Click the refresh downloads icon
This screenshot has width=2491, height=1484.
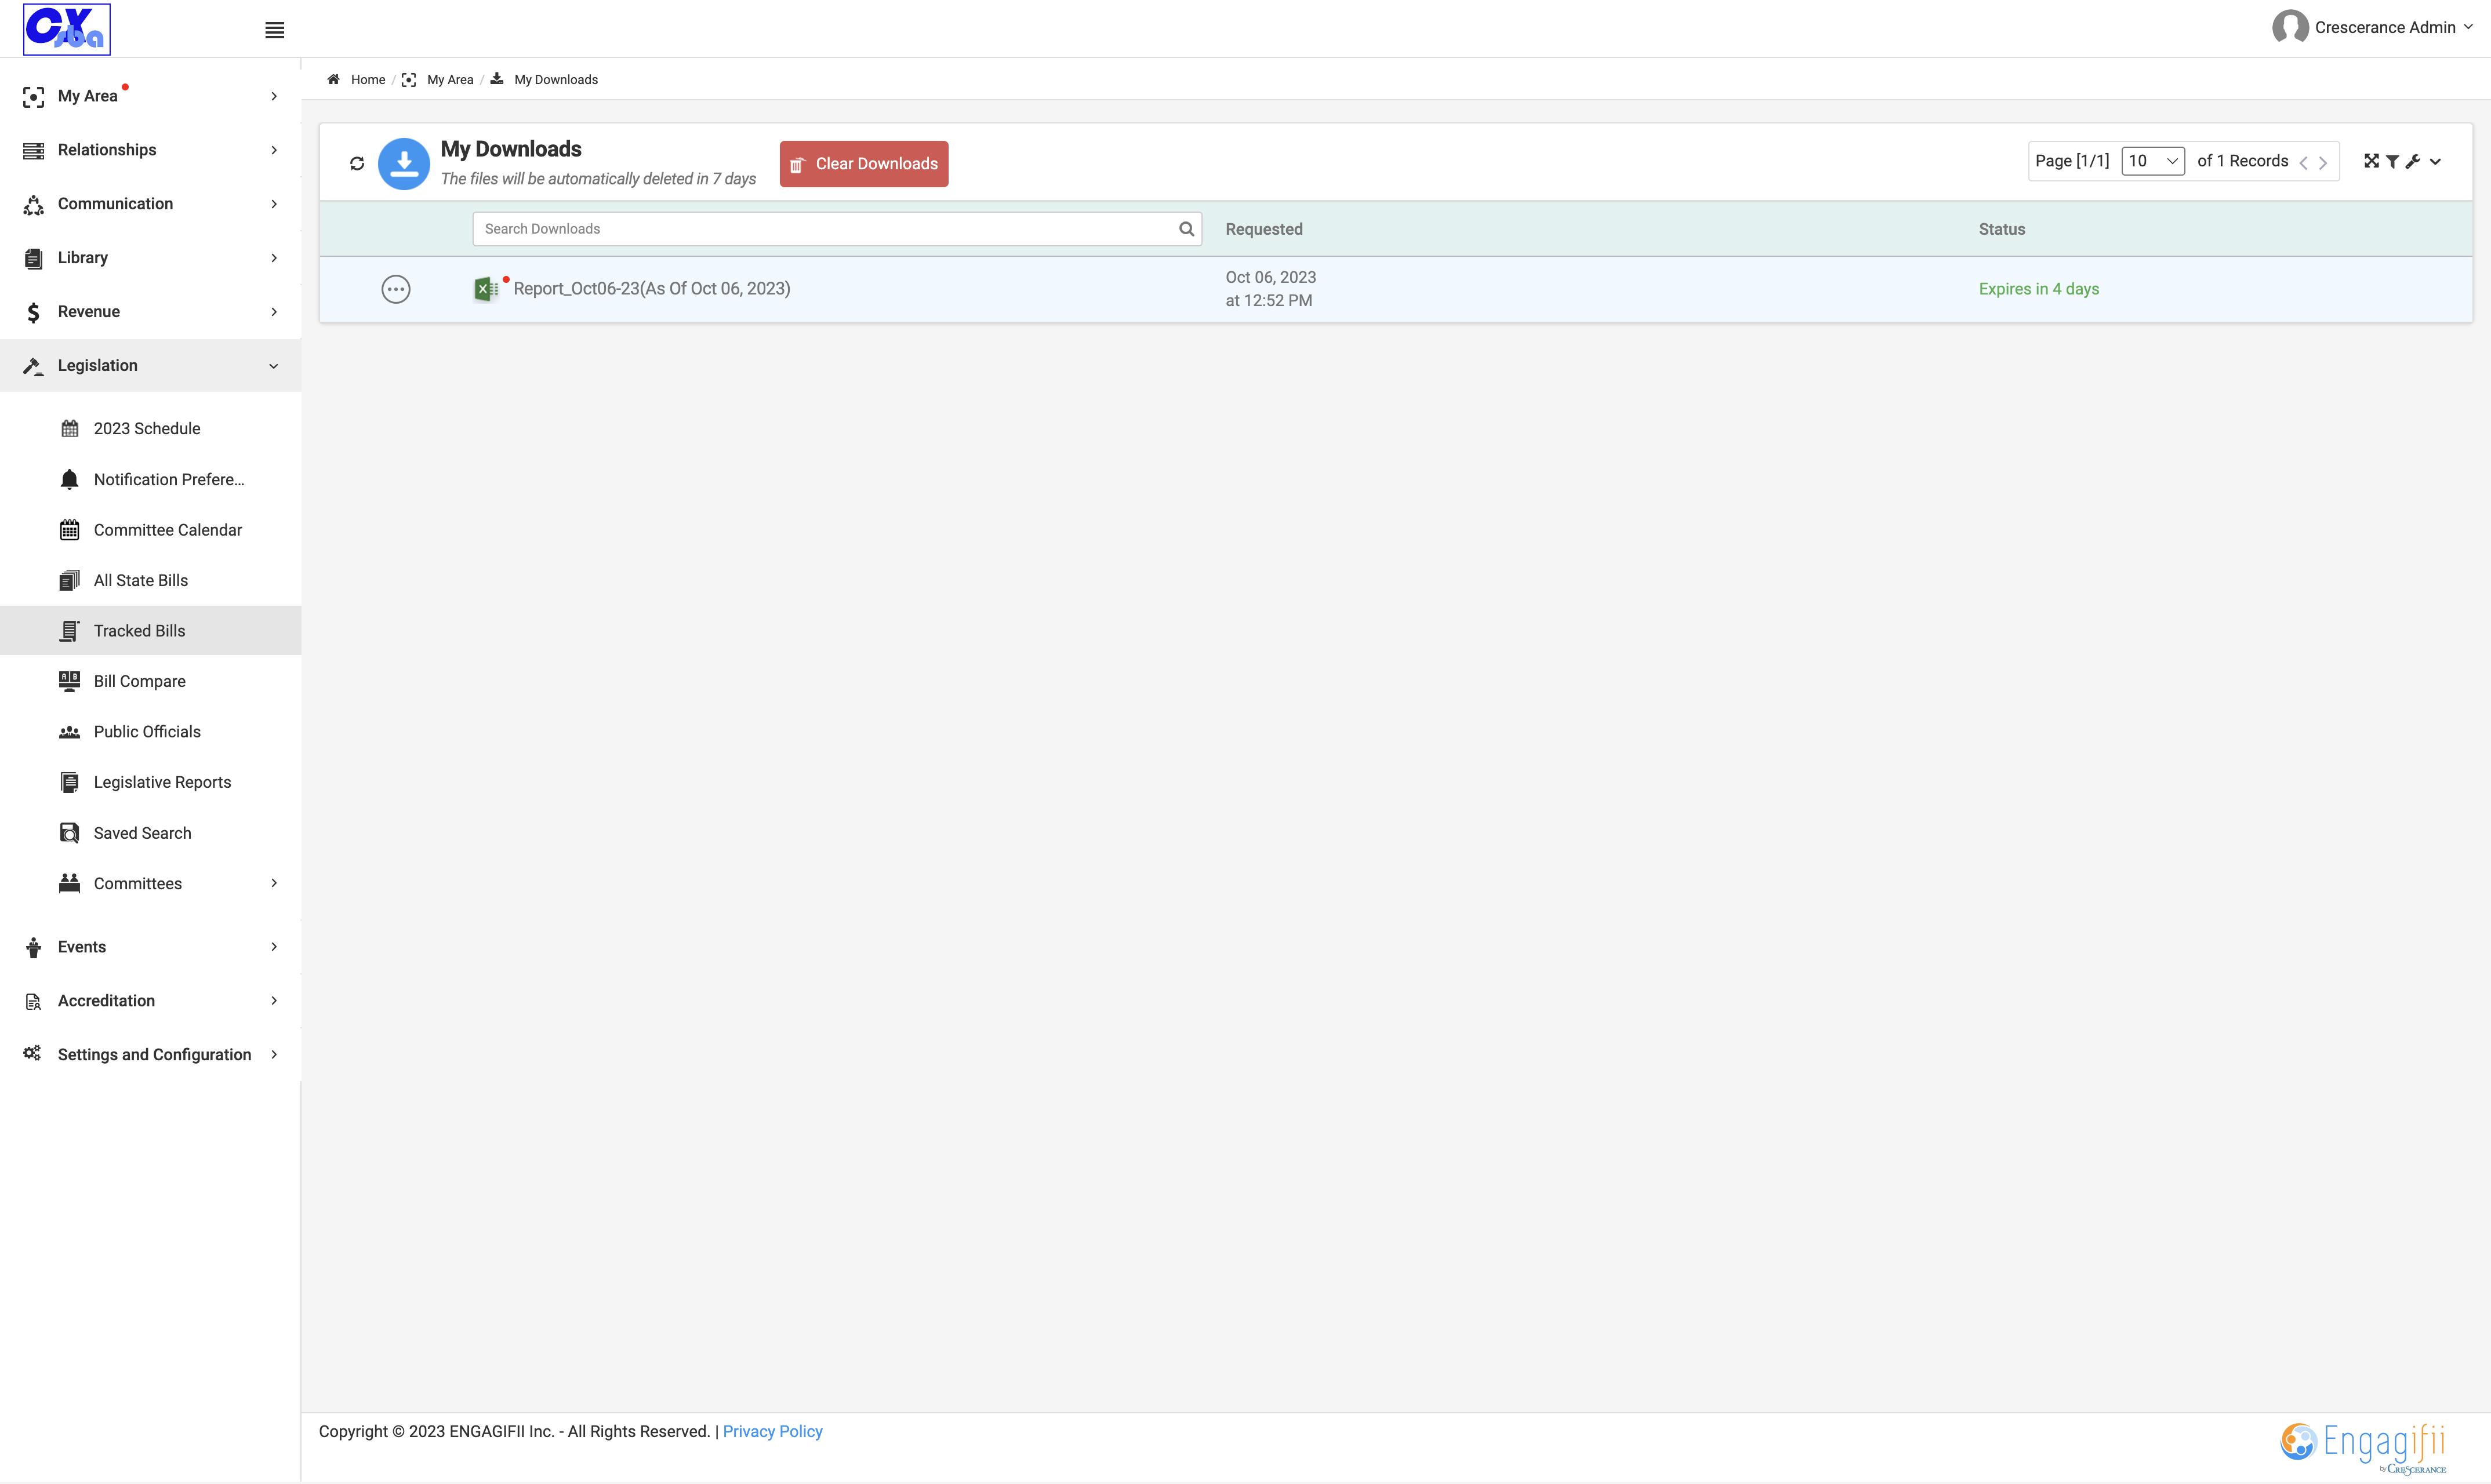[357, 163]
